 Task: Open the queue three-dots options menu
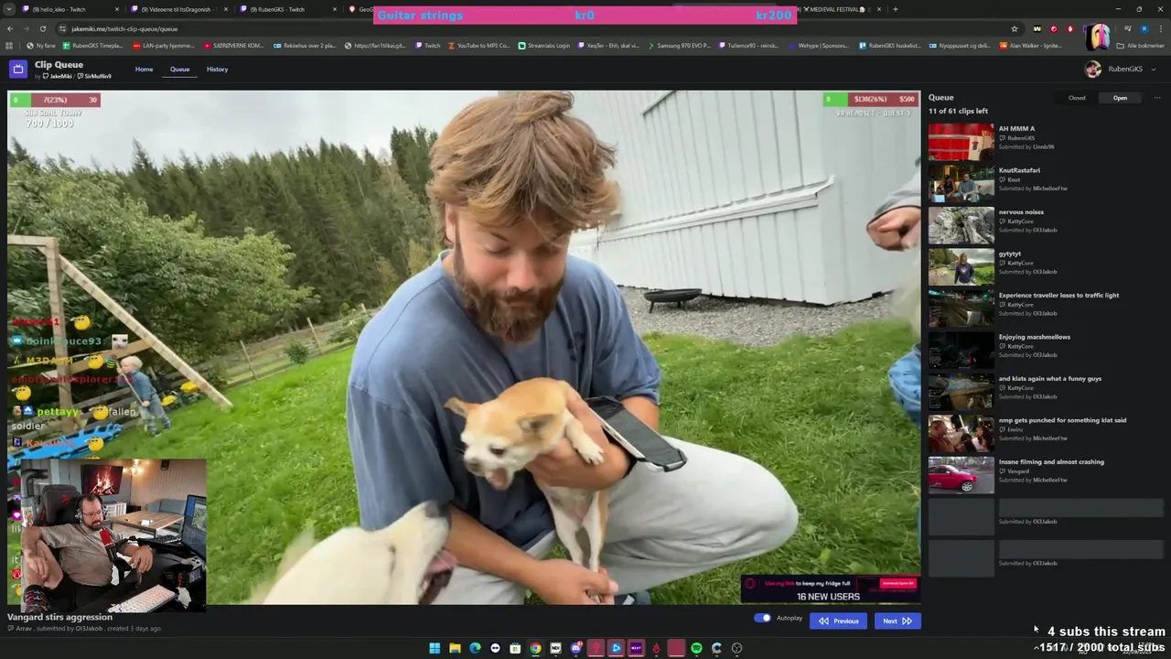coord(1156,98)
